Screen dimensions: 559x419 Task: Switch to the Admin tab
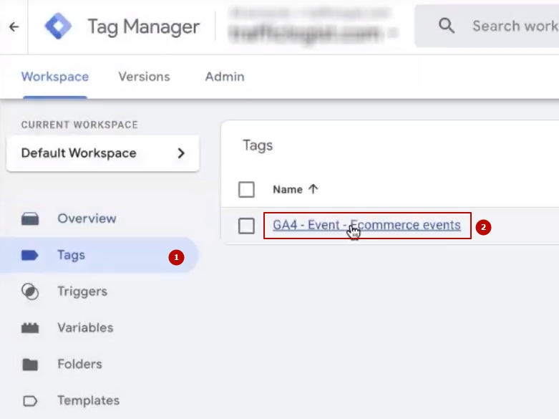tap(225, 77)
